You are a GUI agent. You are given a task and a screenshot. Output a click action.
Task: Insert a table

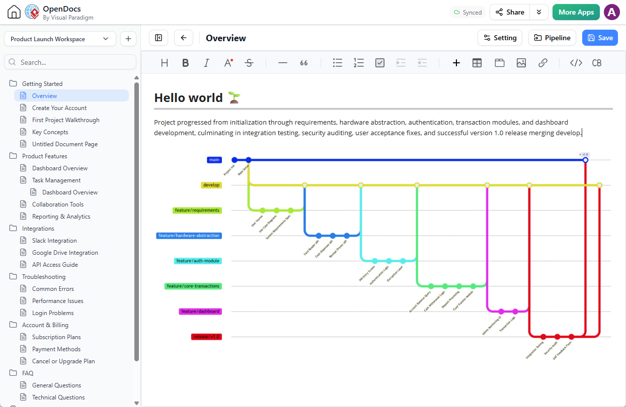click(477, 63)
